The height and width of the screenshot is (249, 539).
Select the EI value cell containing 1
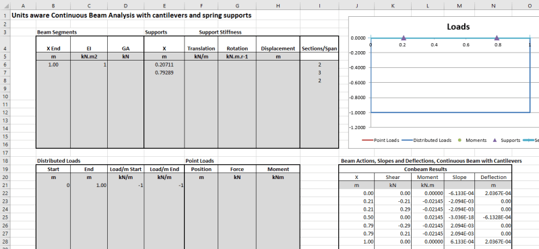(89, 65)
